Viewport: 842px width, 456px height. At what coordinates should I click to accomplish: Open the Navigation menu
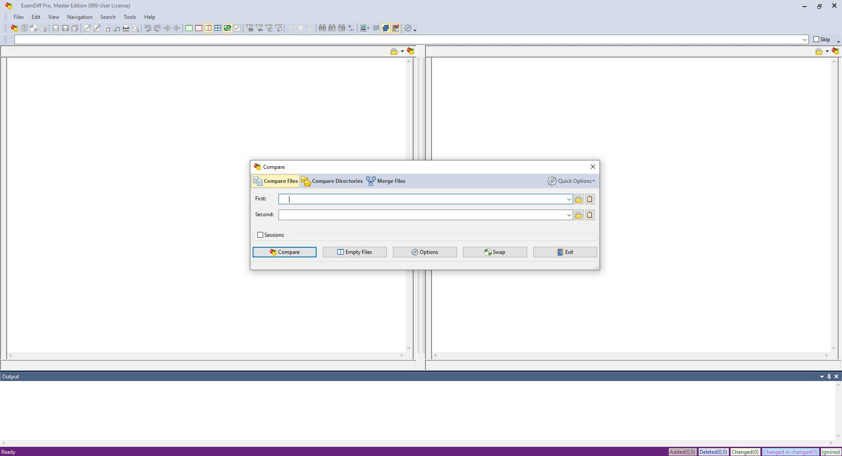pos(80,17)
